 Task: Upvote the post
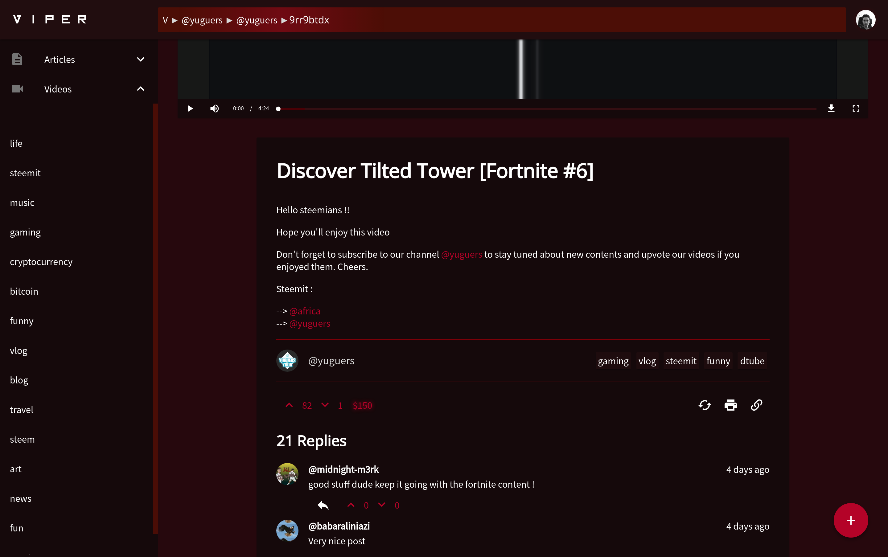tap(289, 405)
